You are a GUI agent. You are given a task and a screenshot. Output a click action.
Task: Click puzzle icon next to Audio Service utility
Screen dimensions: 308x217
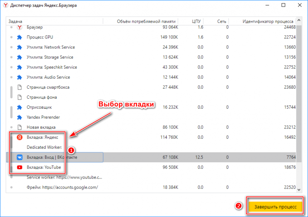coord(20,77)
